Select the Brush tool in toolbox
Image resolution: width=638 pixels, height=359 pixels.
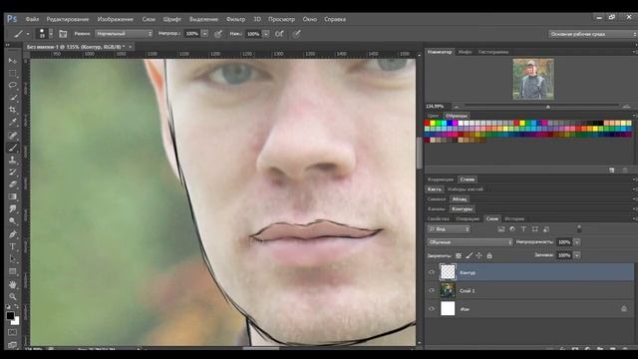(13, 148)
